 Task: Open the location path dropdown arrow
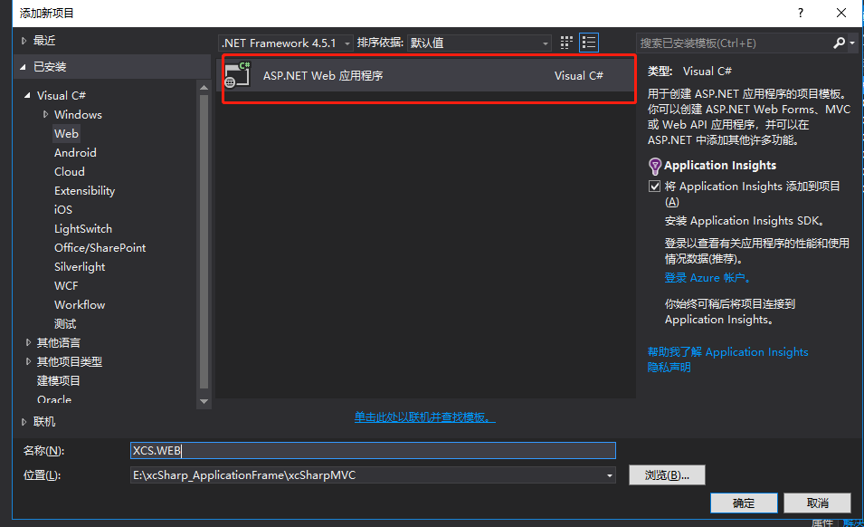(x=610, y=475)
